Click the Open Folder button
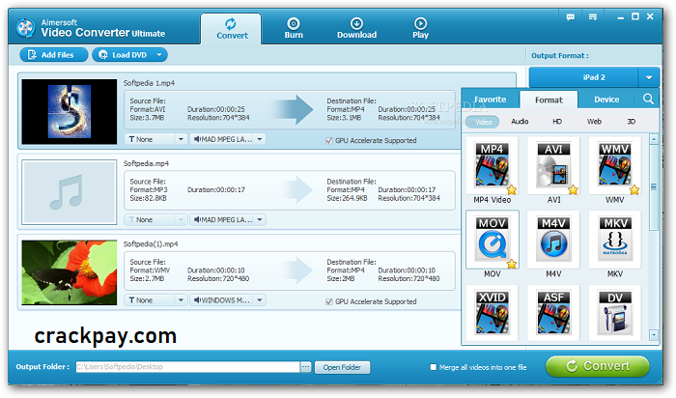 click(x=342, y=367)
